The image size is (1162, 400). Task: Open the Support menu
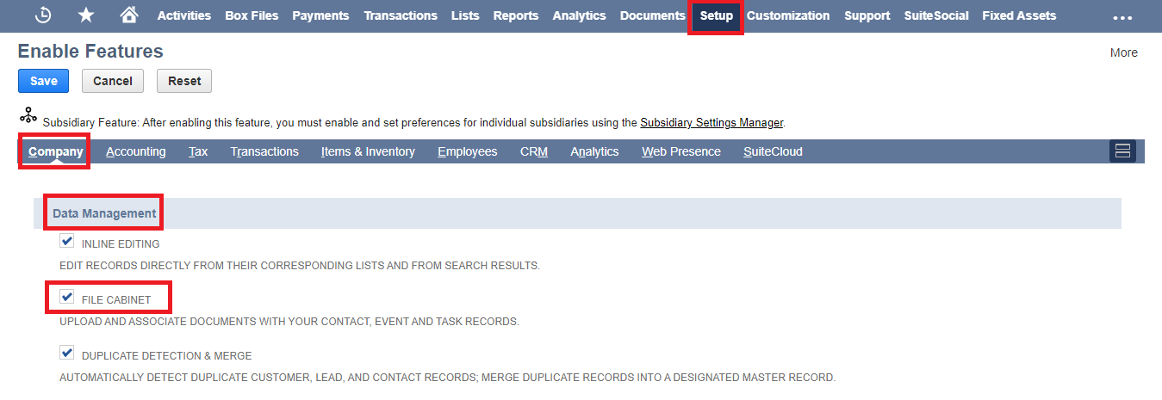(867, 15)
